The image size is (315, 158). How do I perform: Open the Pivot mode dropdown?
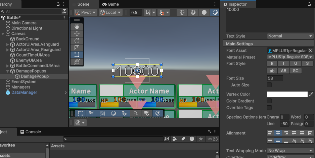tap(86, 12)
